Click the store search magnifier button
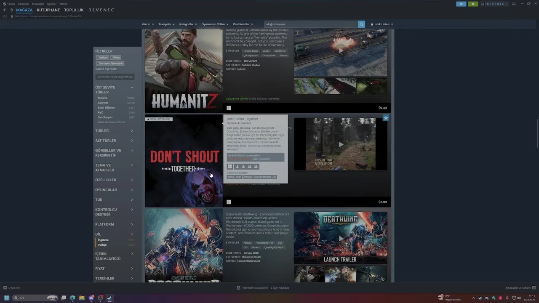 click(x=361, y=24)
